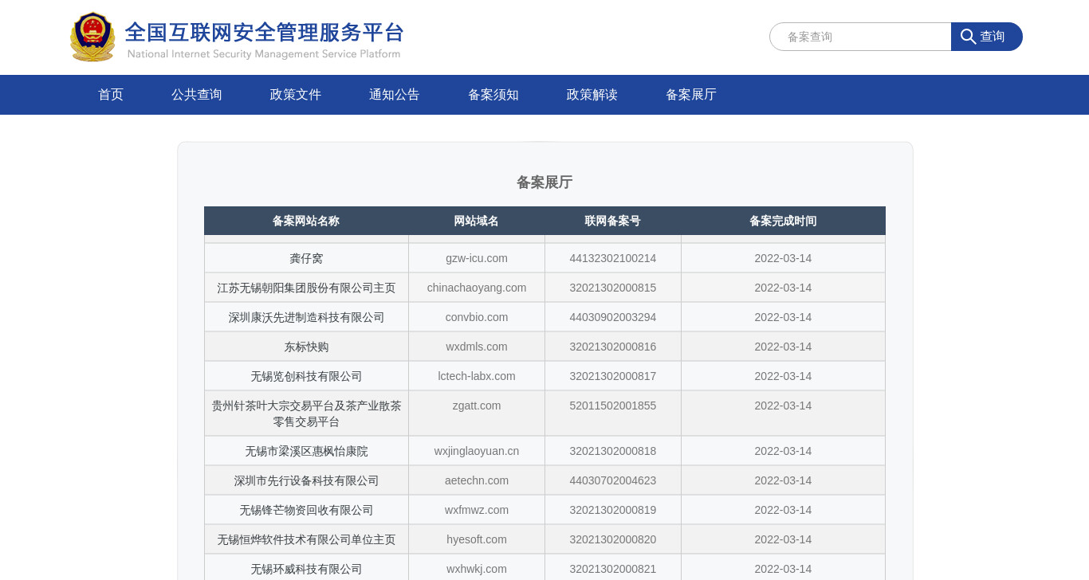Select 无锡锋芒物资回收有限公司 name cell
The image size is (1089, 580).
(306, 511)
